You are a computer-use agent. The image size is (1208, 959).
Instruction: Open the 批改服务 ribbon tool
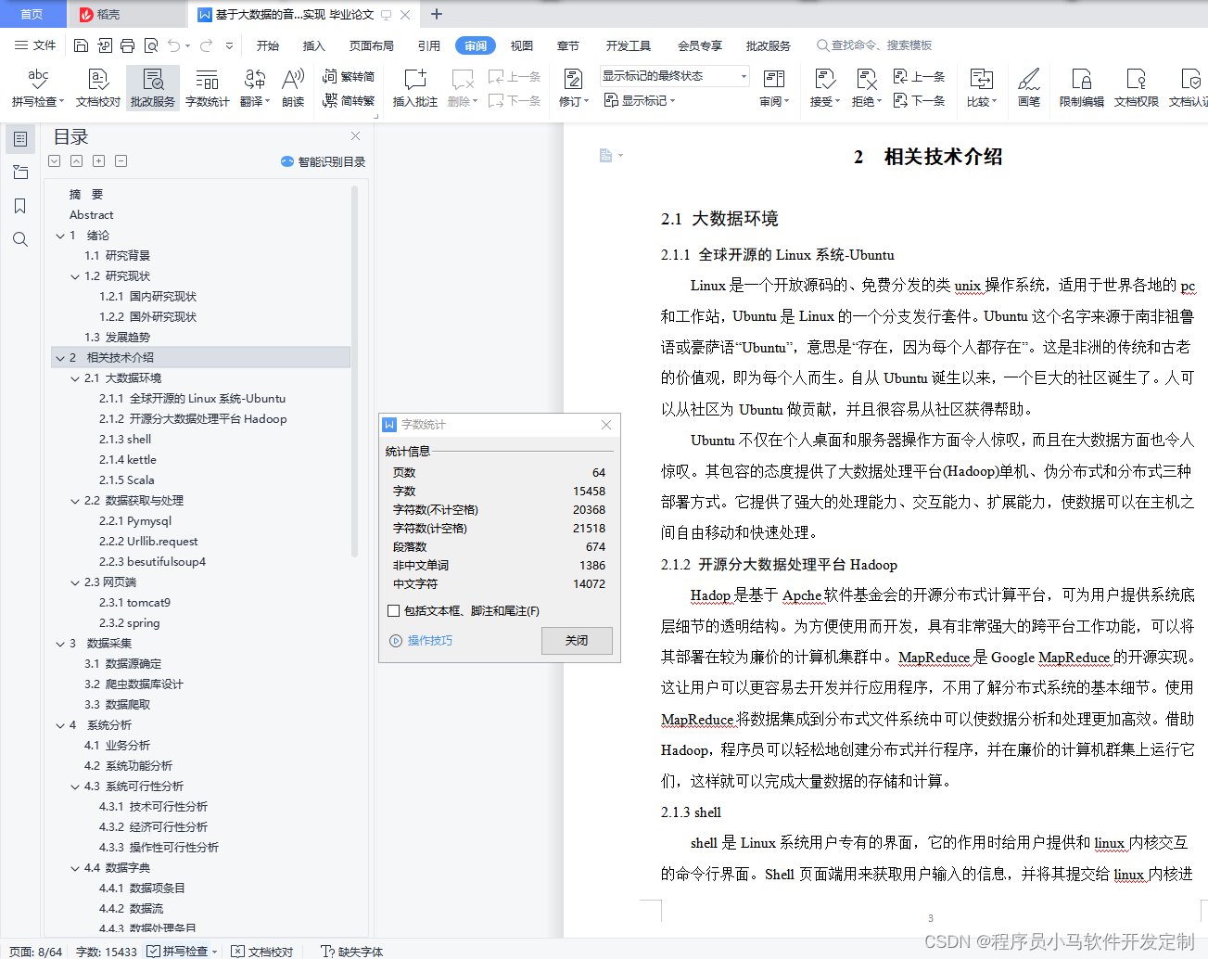pyautogui.click(x=153, y=88)
